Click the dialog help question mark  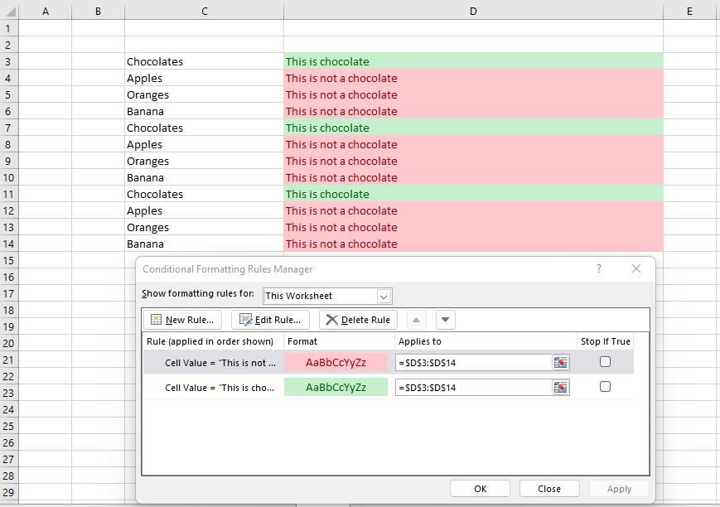coord(598,268)
